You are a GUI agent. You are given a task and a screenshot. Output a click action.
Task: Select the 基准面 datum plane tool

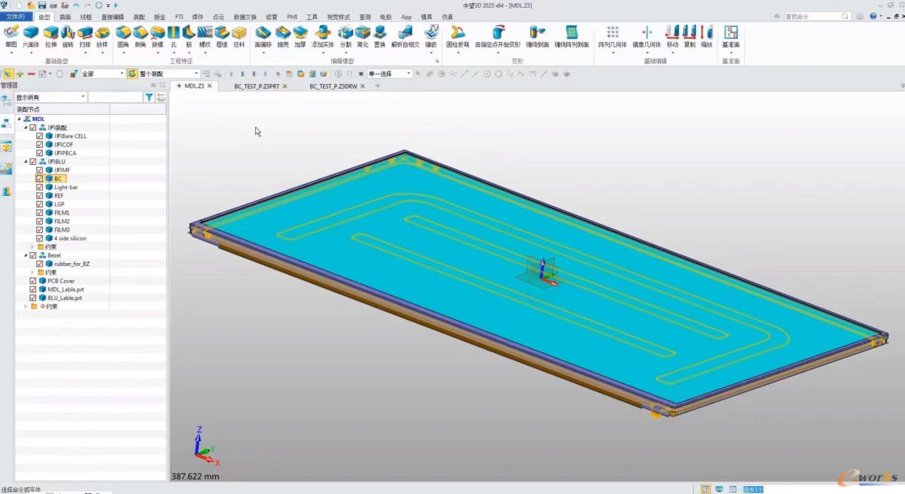[x=730, y=36]
